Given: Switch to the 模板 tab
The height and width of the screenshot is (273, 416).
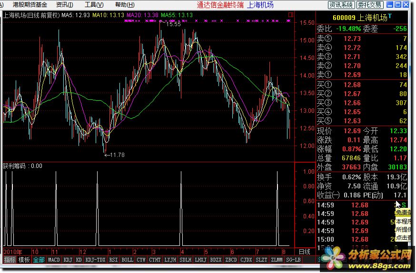Looking at the screenshot, I should coord(24,260).
